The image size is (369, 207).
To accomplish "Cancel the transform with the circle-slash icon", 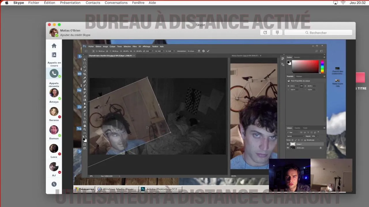I will point(204,51).
